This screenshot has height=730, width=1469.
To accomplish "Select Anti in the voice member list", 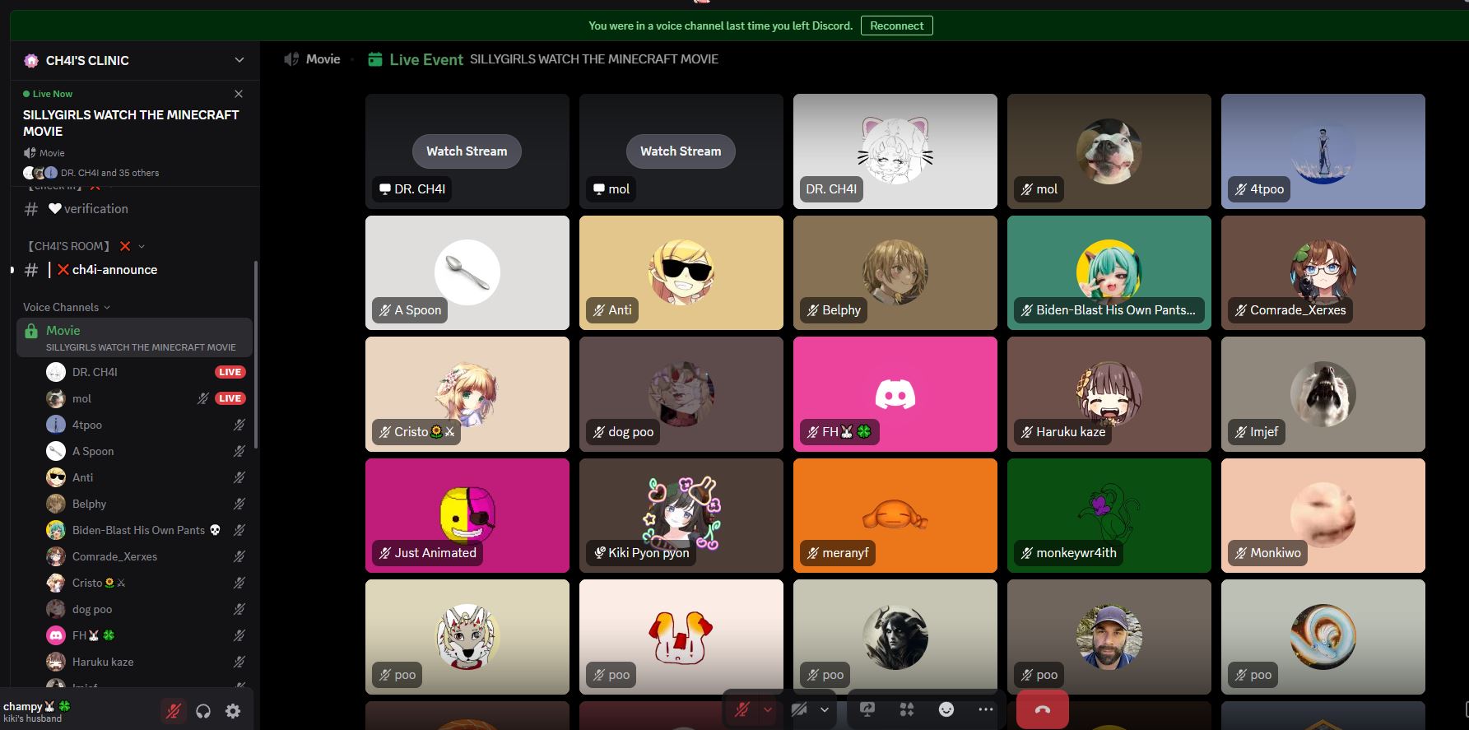I will (x=146, y=477).
